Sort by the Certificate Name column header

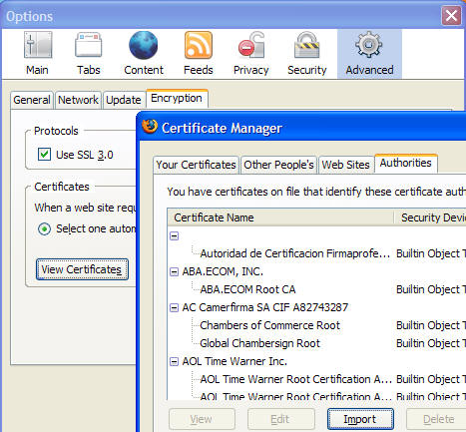(x=280, y=217)
